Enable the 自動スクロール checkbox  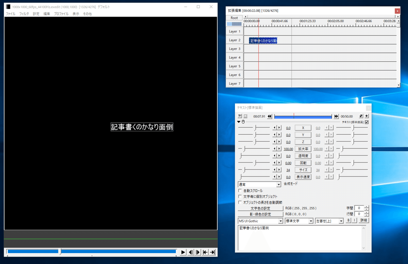[x=240, y=191]
